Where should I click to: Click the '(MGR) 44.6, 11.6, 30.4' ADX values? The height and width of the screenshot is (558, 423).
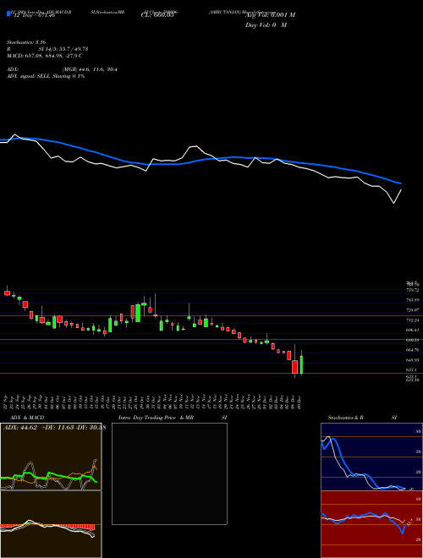(90, 69)
